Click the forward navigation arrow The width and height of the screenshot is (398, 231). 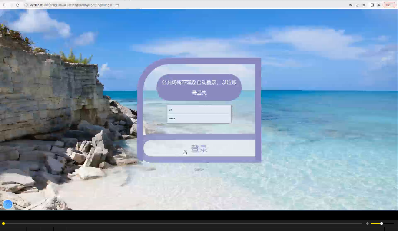(11, 5)
